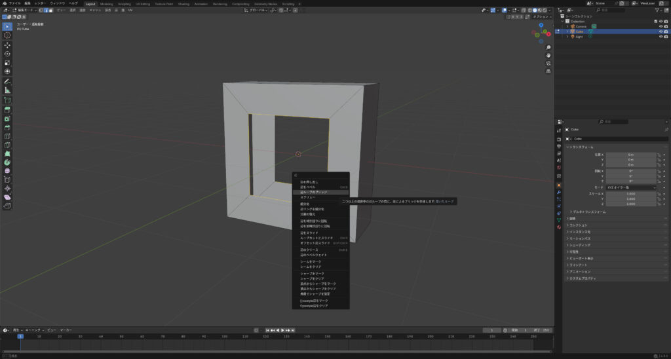Choose Edge Slide entry in context menu
The width and height of the screenshot is (671, 359).
tap(320, 233)
